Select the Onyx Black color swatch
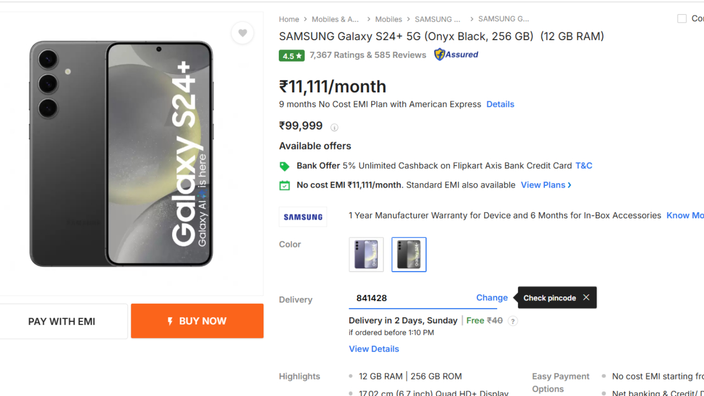Viewport: 704px width, 396px height. click(409, 255)
